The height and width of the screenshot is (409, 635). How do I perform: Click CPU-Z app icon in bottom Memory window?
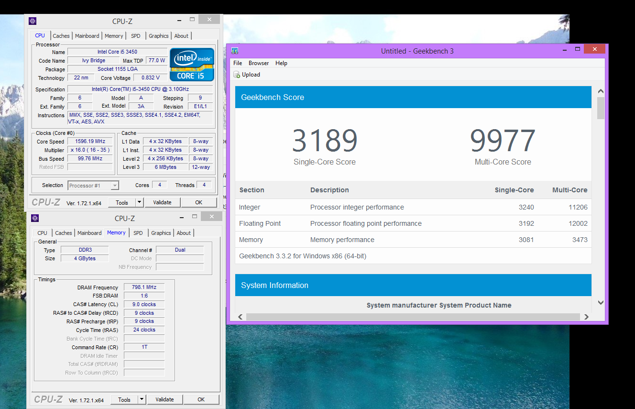click(35, 218)
